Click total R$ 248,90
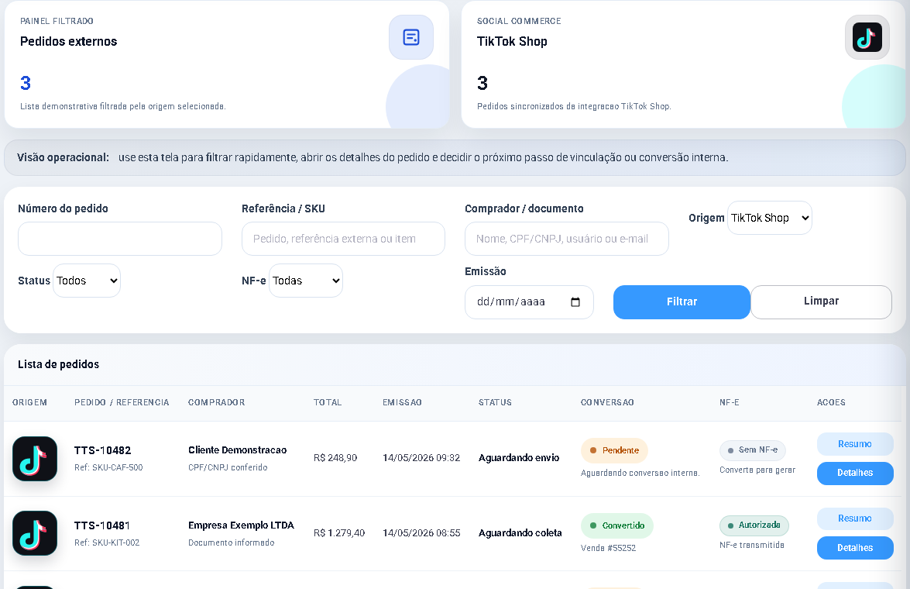Screen dimensions: 910x589 [x=335, y=458]
